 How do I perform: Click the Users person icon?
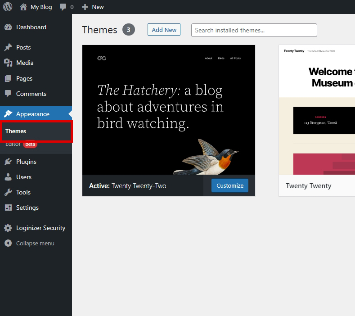(x=8, y=177)
